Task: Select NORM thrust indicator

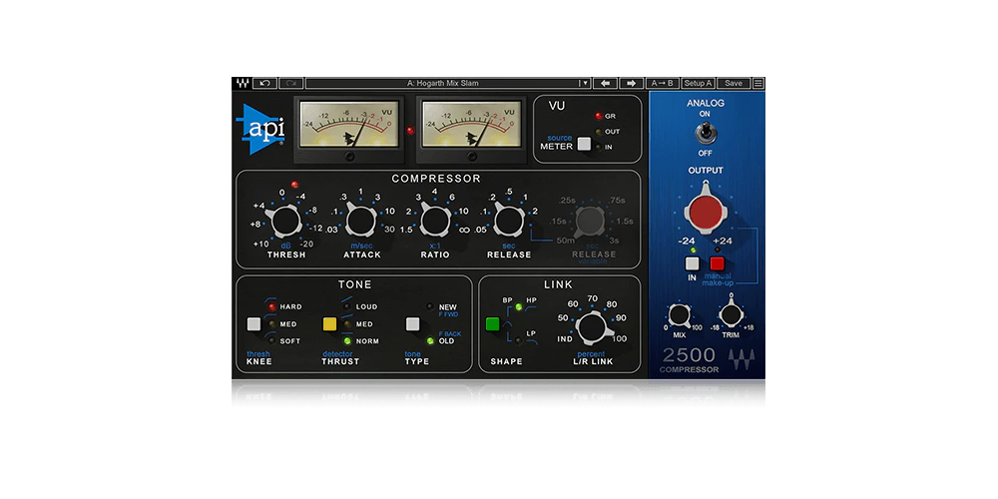Action: 347,341
